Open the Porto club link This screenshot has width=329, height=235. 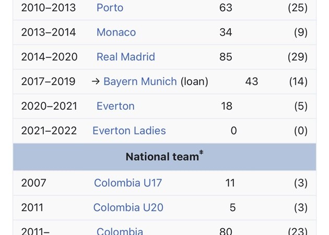pos(110,8)
